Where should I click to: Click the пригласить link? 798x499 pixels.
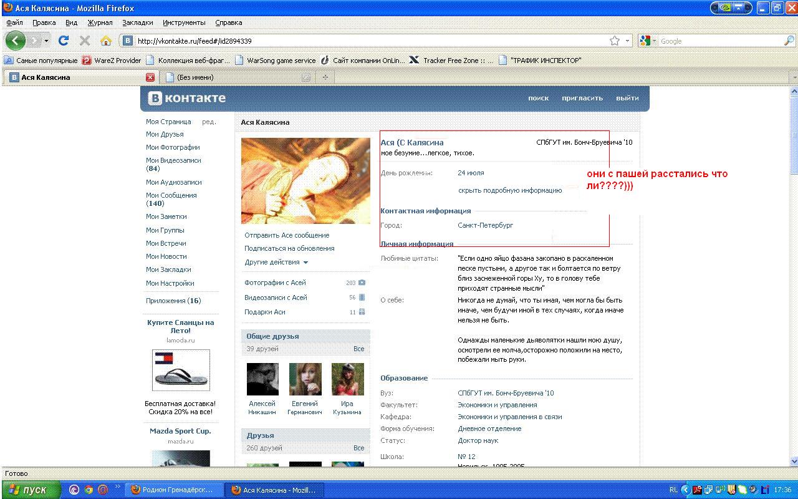point(582,98)
